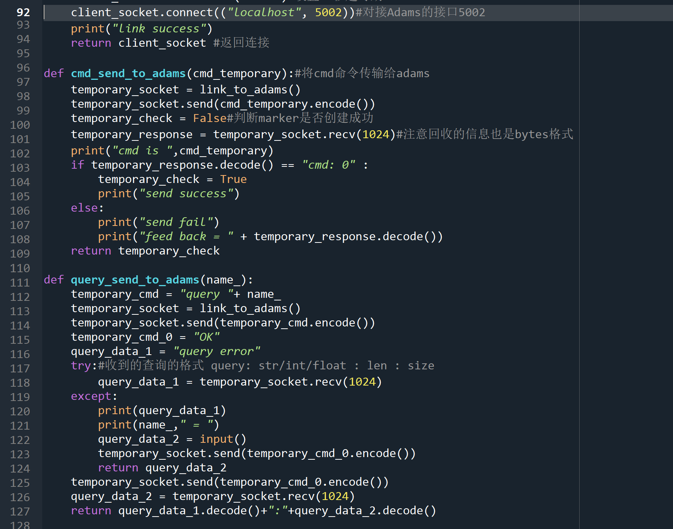Click the comment 'query: str/int/float : len : size'
673x529 pixels.
(322, 366)
